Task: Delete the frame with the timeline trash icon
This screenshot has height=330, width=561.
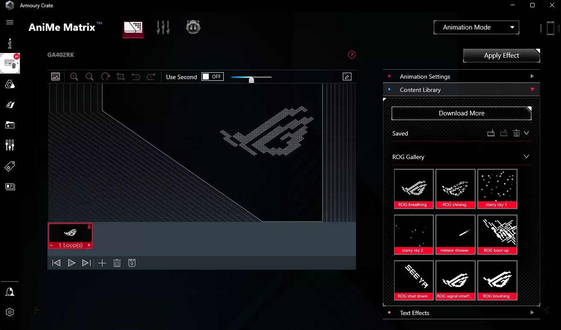Action: (x=117, y=263)
